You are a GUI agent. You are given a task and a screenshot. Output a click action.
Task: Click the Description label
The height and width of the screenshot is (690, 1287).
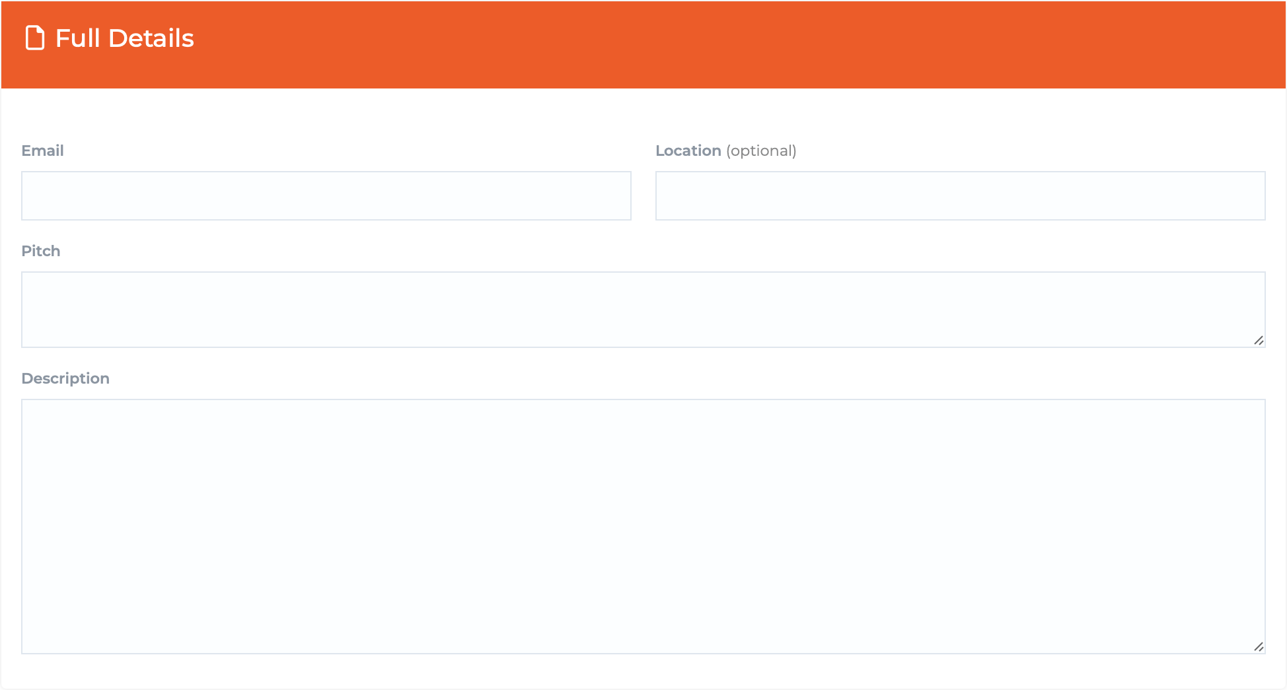(x=65, y=378)
